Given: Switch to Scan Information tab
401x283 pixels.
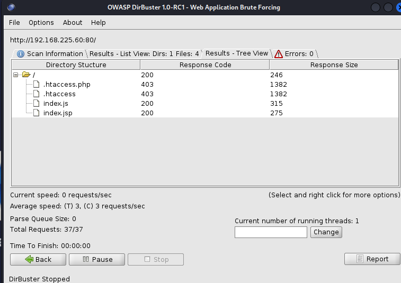Looking at the screenshot, I should [50, 53].
